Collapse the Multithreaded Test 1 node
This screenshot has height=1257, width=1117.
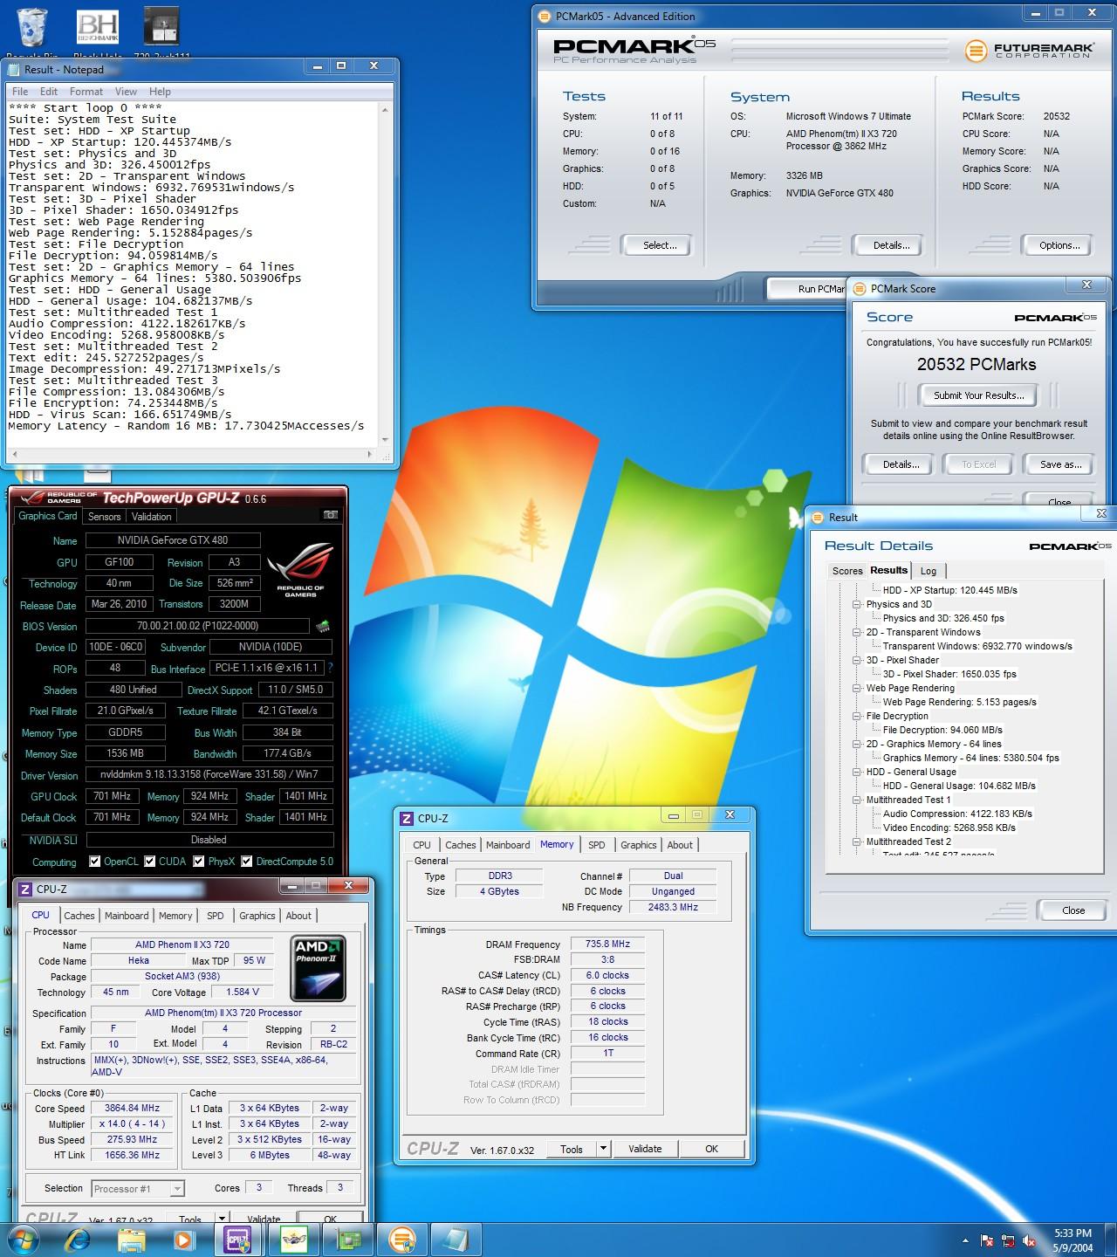pyautogui.click(x=857, y=800)
